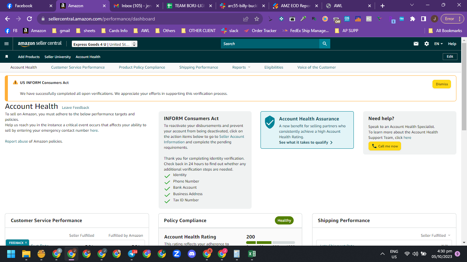
Task: Go back using the browser back arrow
Action: (8, 19)
